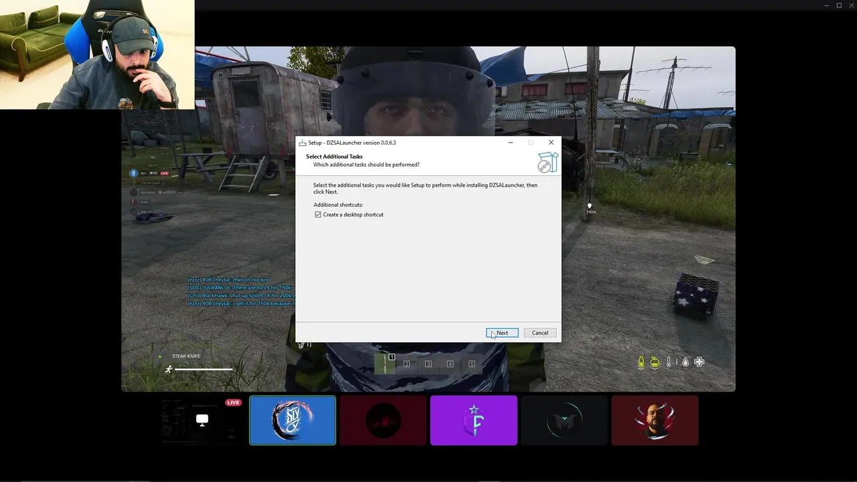Click the LIVE badge on screen share
Image resolution: width=857 pixels, height=482 pixels.
(x=233, y=402)
